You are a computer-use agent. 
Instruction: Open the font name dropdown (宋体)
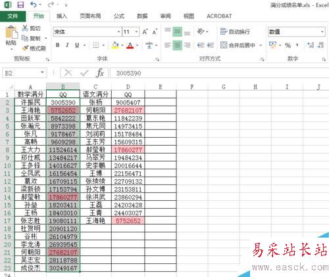(x=118, y=32)
